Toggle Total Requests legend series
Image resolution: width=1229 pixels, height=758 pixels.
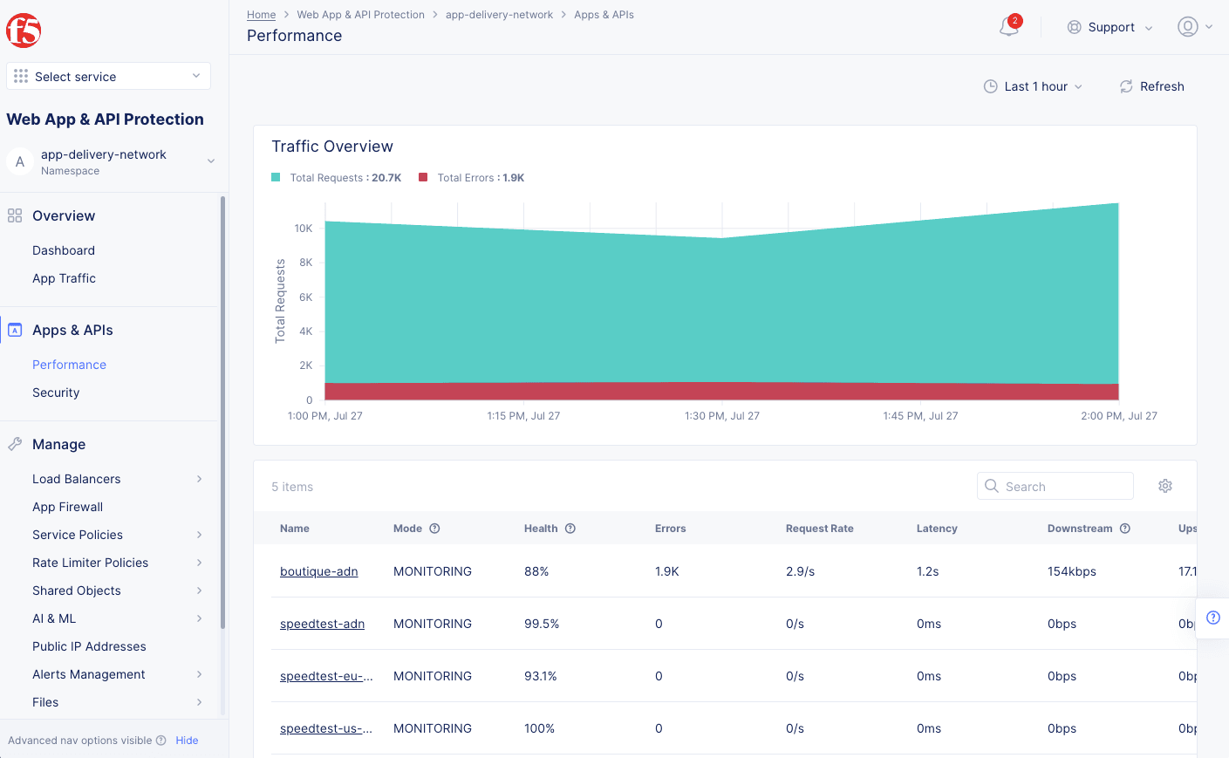(x=337, y=178)
